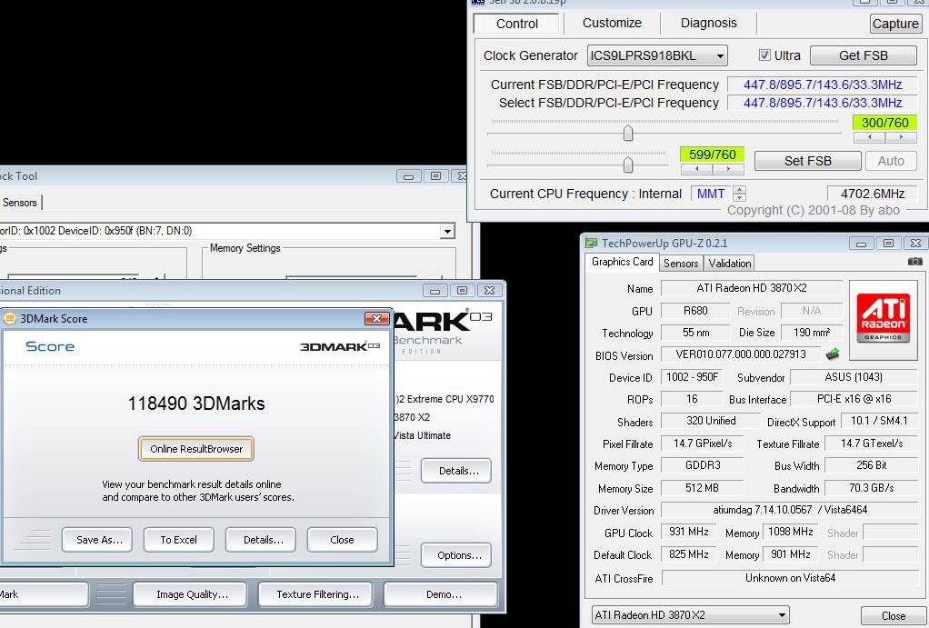Image resolution: width=929 pixels, height=628 pixels.
Task: Click the MMT frequency spinner
Action: pyautogui.click(x=739, y=194)
